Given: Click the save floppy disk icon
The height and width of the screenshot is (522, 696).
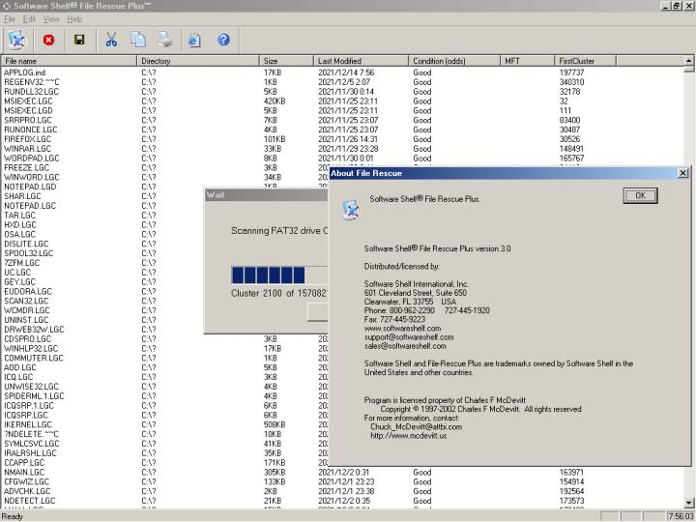Looking at the screenshot, I should click(x=79, y=40).
